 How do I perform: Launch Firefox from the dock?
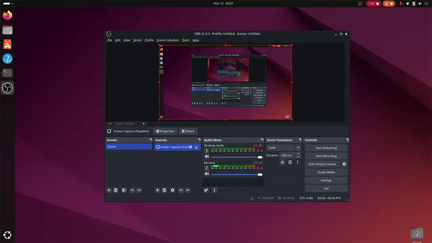7,15
